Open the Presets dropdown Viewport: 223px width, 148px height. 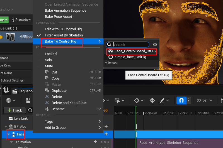tap(21, 20)
